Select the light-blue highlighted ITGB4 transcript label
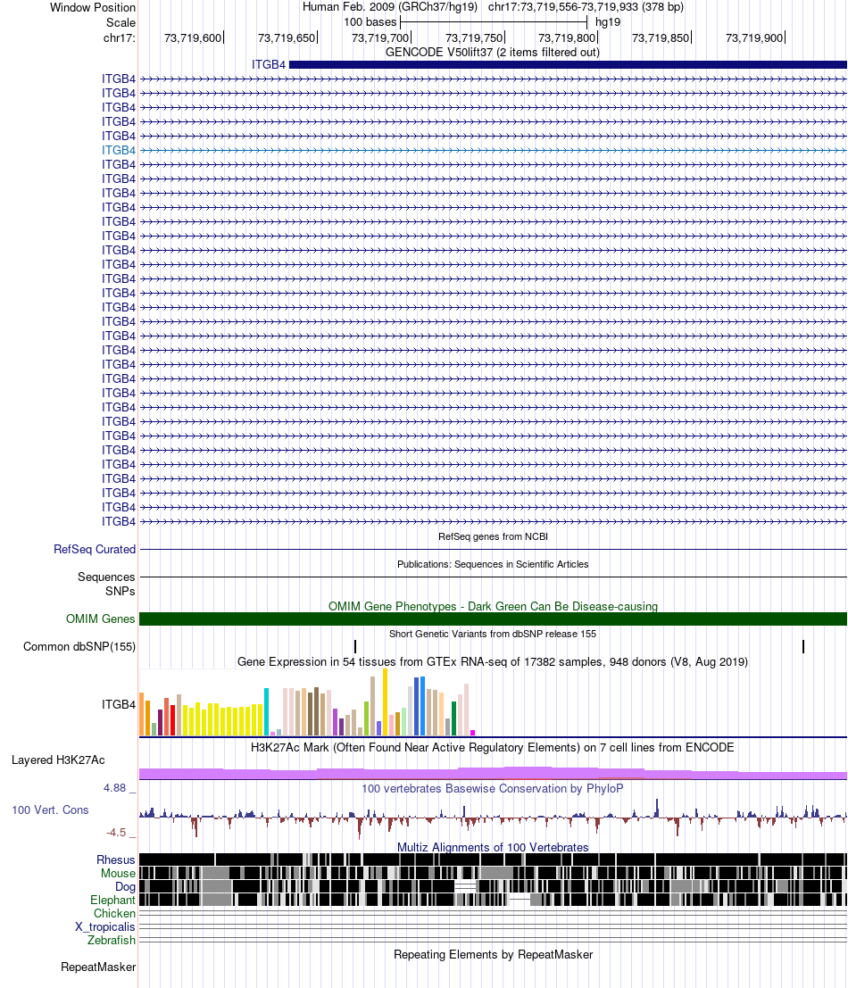This screenshot has width=848, height=988. (119, 150)
